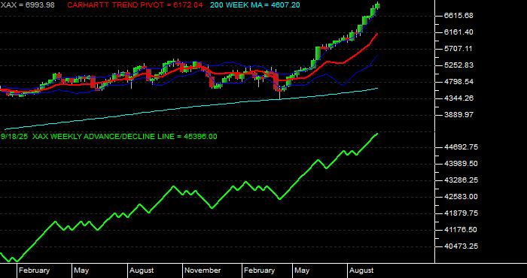Click the latest peak of the advance/decline line
The width and height of the screenshot is (527, 278).
[x=377, y=134]
